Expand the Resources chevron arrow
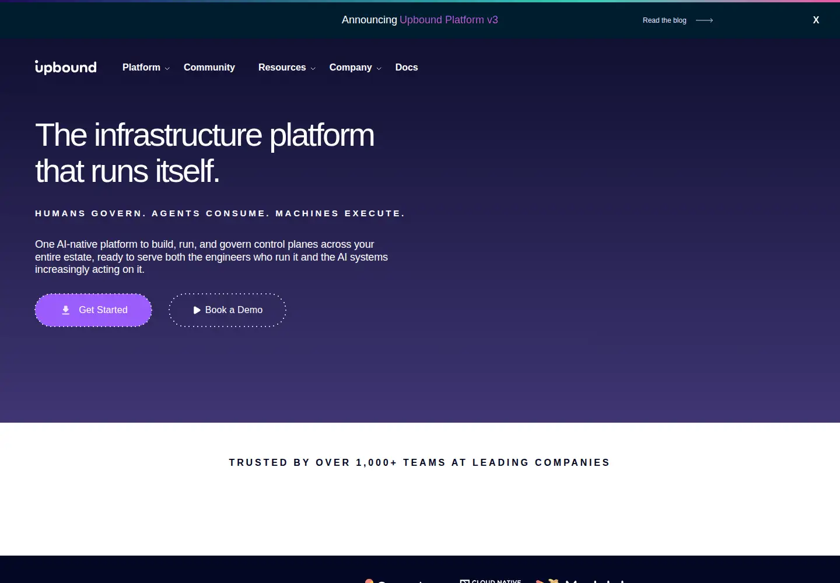This screenshot has height=583, width=840. (x=313, y=68)
